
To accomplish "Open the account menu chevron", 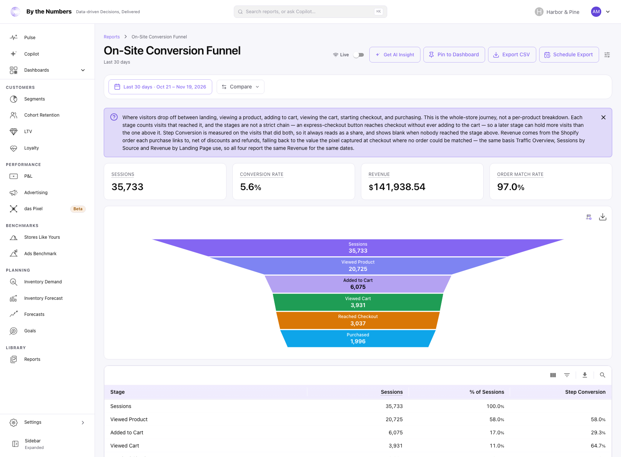I will point(608,12).
